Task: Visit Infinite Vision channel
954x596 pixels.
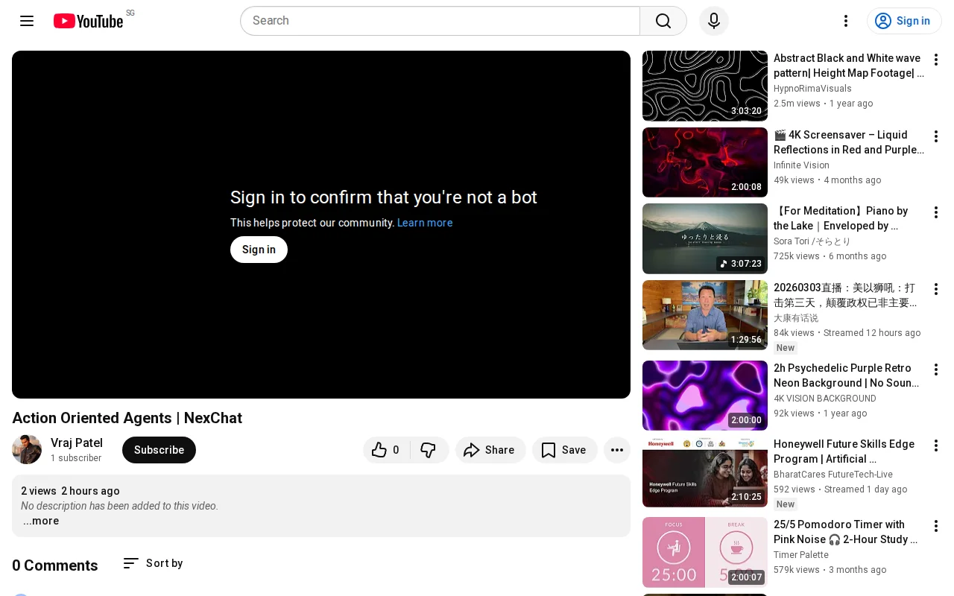Action: [801, 165]
